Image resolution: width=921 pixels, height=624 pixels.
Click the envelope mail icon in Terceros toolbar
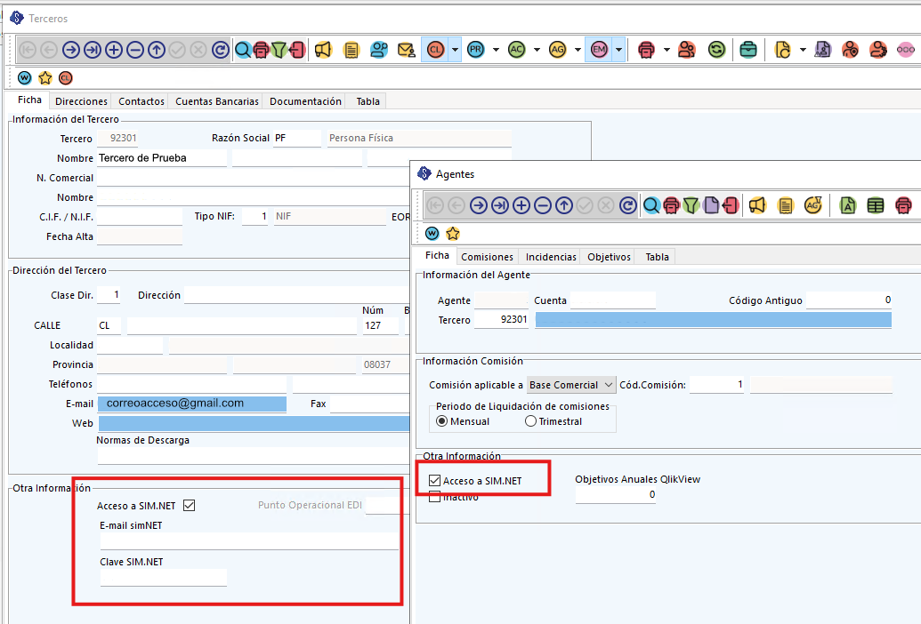pyautogui.click(x=406, y=50)
